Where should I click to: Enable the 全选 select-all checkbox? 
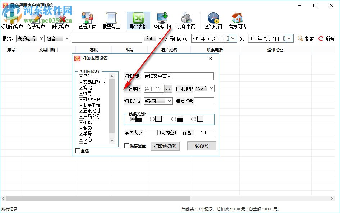(x=78, y=151)
